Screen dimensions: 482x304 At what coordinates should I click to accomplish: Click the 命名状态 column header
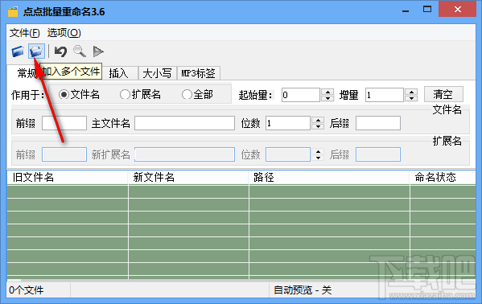point(443,178)
